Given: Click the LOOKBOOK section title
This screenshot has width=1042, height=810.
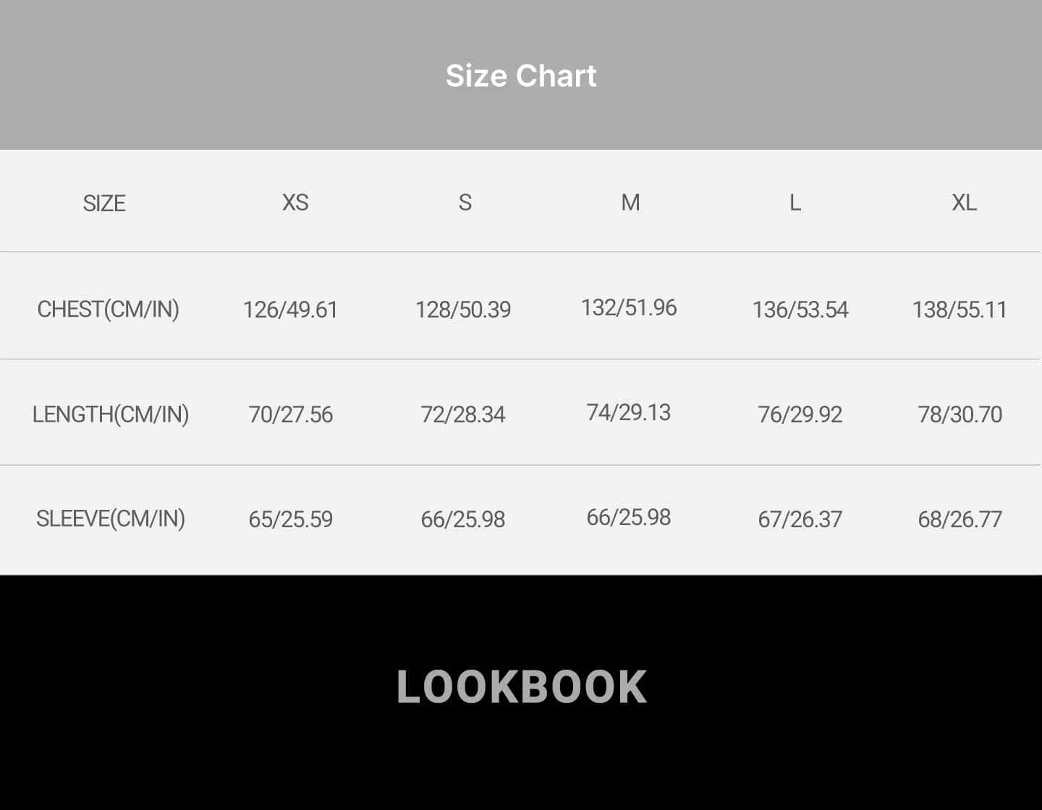Looking at the screenshot, I should [522, 686].
